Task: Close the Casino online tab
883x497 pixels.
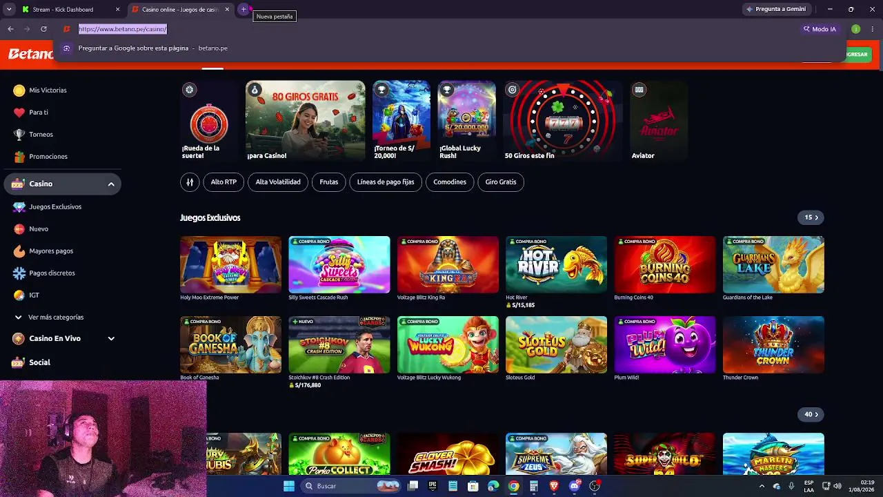Action: (x=227, y=10)
